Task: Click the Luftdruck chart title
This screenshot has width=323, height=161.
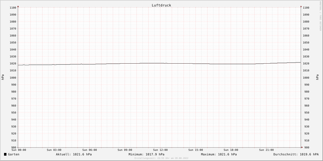Action: click(161, 5)
